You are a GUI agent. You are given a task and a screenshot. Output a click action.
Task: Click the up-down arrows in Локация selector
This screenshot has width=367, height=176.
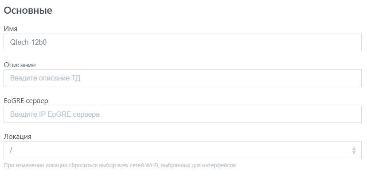click(x=354, y=150)
